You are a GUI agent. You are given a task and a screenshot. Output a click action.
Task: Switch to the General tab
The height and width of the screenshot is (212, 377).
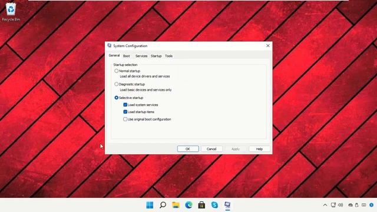pos(114,55)
